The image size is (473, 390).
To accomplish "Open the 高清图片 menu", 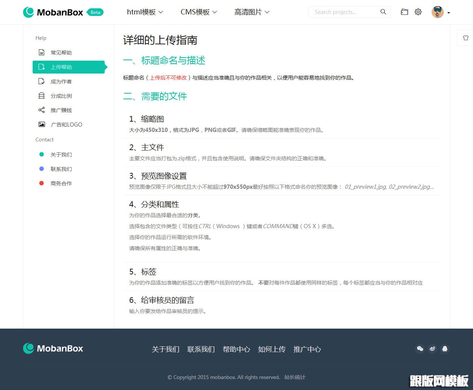I will coord(251,12).
